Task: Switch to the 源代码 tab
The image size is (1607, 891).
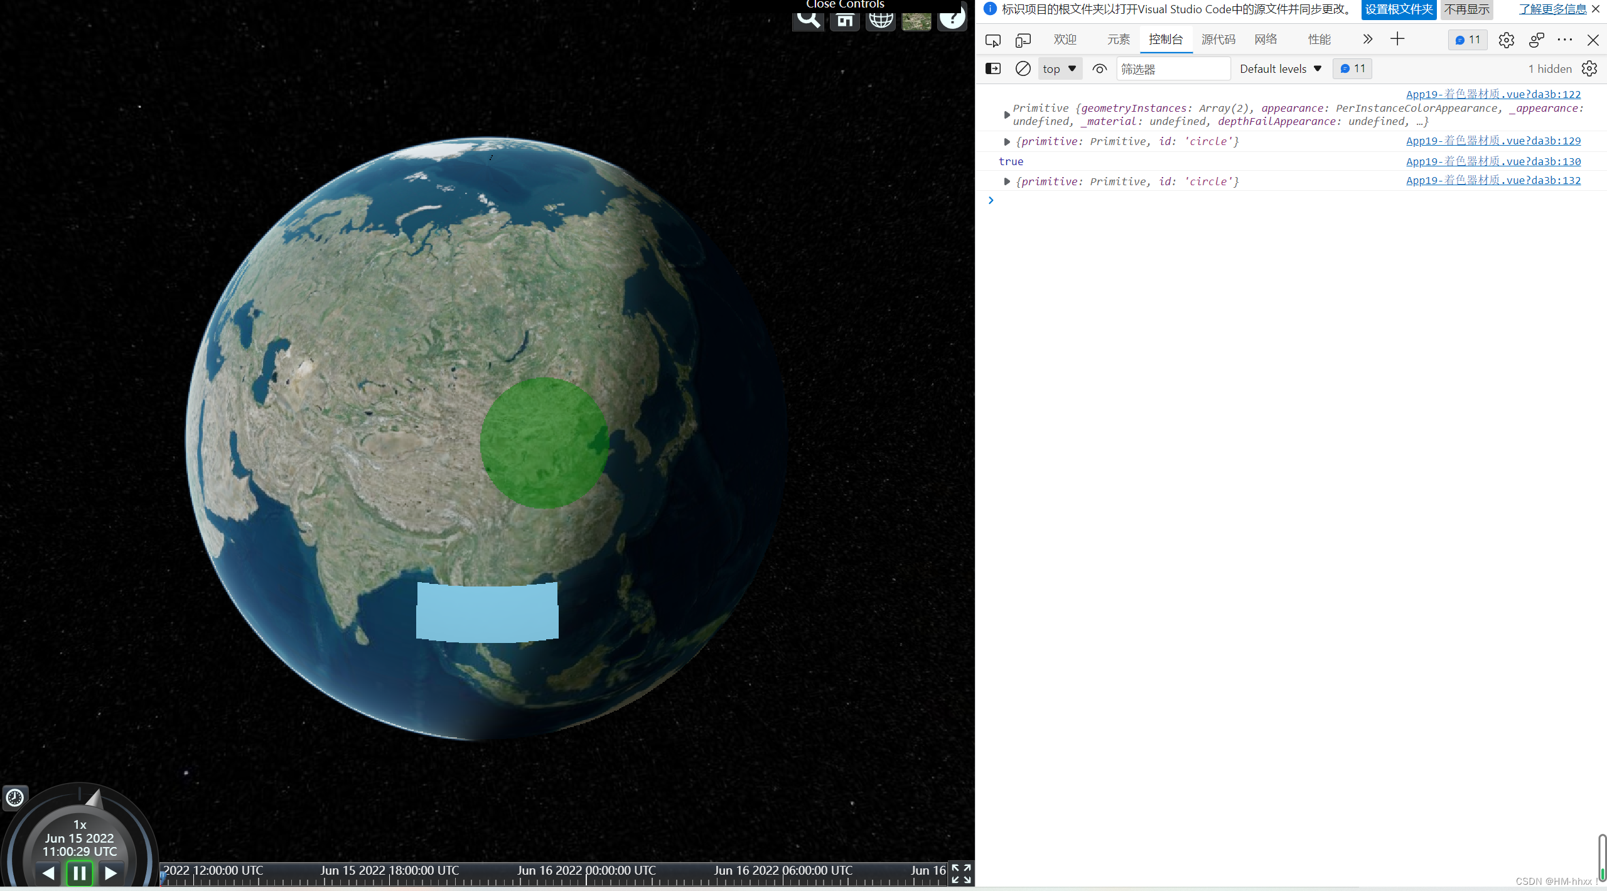Action: point(1218,40)
